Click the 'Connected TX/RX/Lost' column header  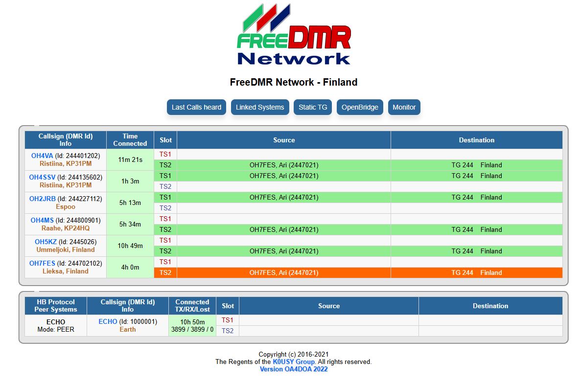tap(192, 306)
